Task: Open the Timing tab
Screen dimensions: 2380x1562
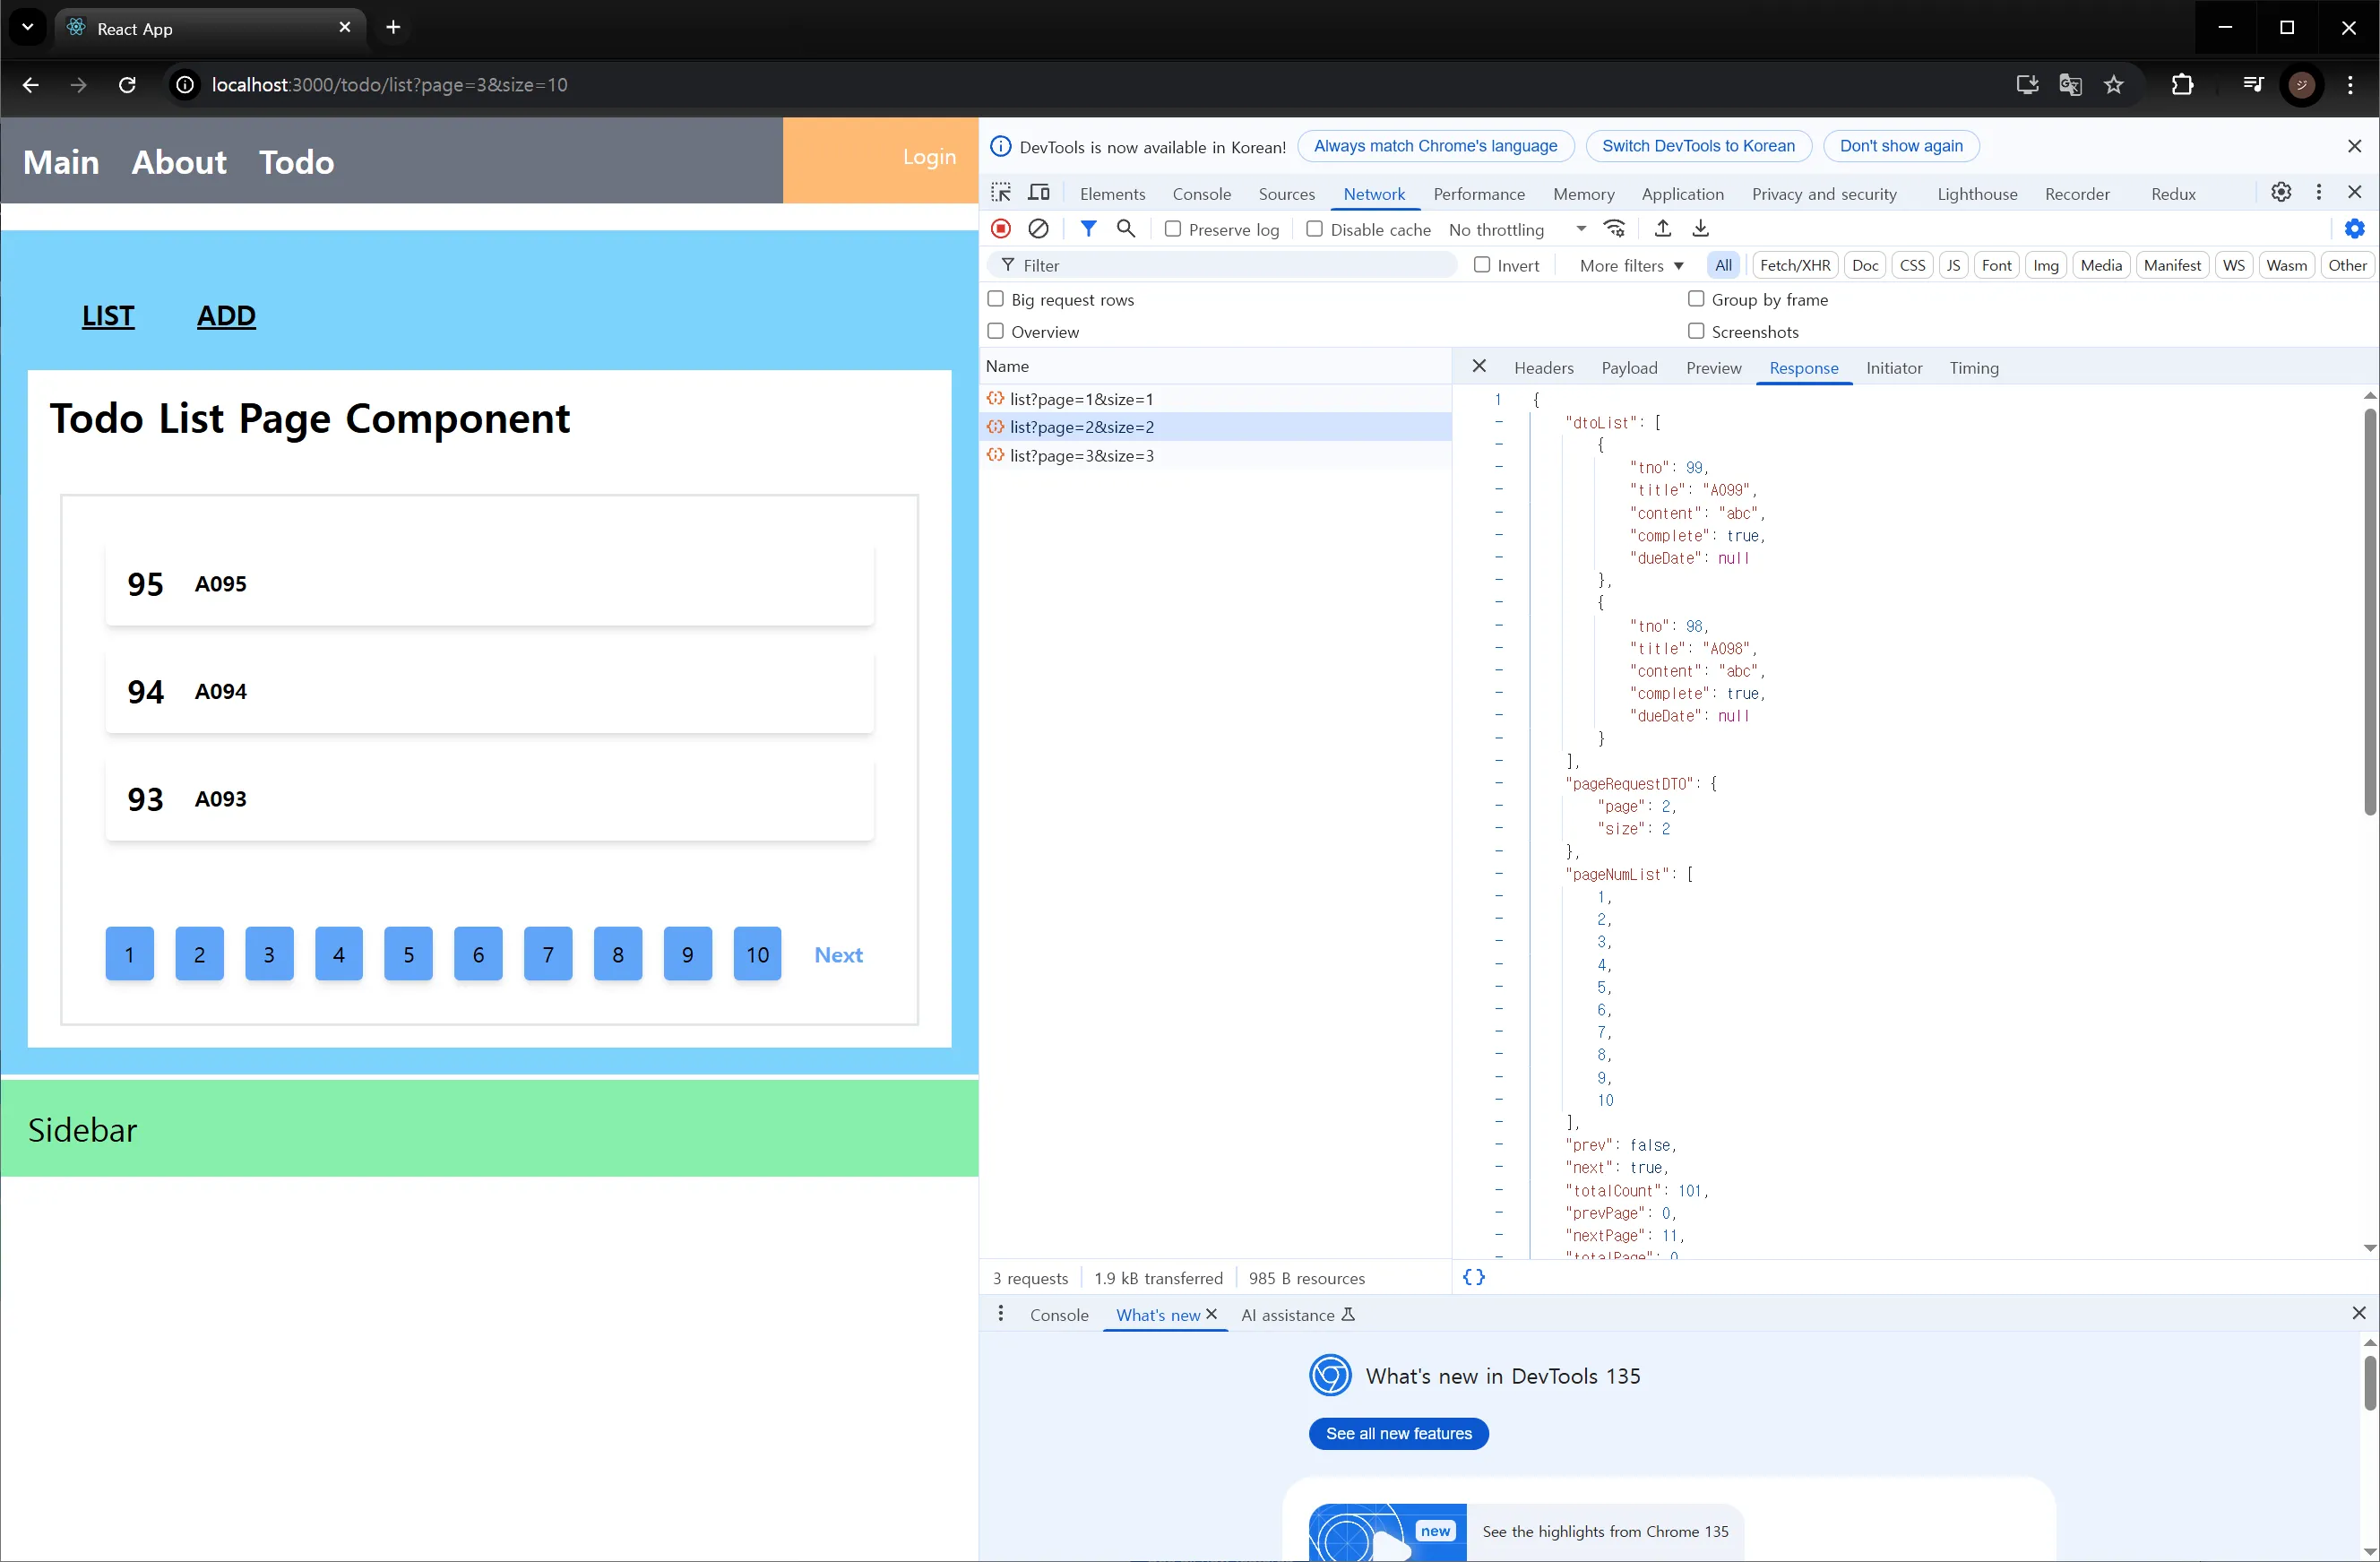Action: (1973, 368)
